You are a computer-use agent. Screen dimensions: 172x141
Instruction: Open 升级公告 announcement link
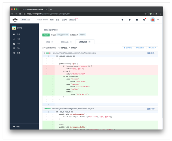coord(73,20)
